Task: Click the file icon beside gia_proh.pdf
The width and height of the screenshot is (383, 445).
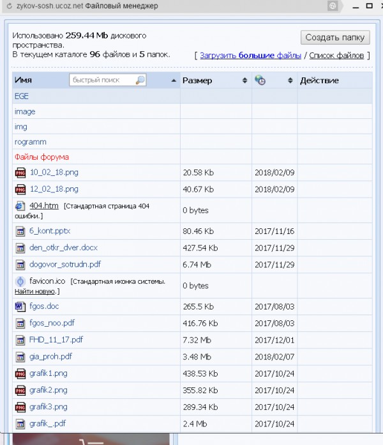Action: click(x=20, y=357)
